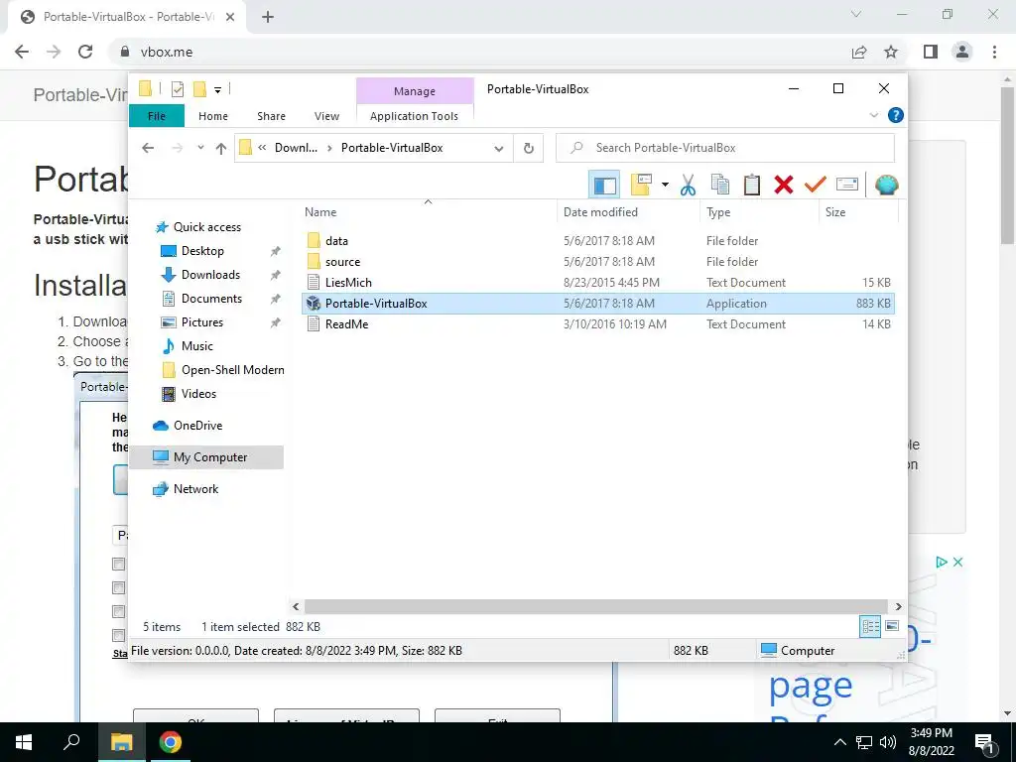Focus the Search Portable-VirtualBox field

tap(725, 148)
